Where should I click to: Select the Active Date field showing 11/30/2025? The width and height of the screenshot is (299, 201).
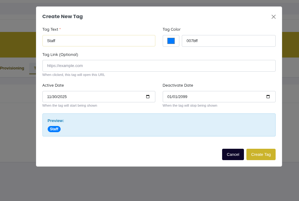(x=92, y=97)
